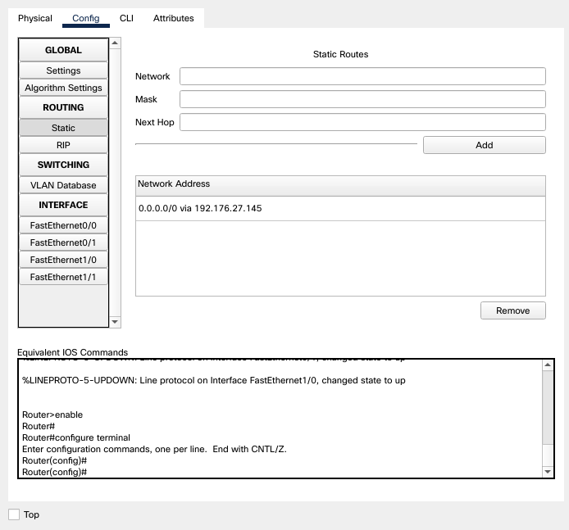Configure FastEthernet1/0 interface

tap(63, 260)
